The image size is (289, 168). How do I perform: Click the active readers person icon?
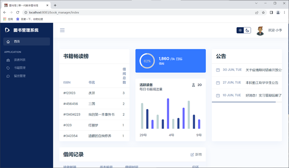(x=193, y=85)
